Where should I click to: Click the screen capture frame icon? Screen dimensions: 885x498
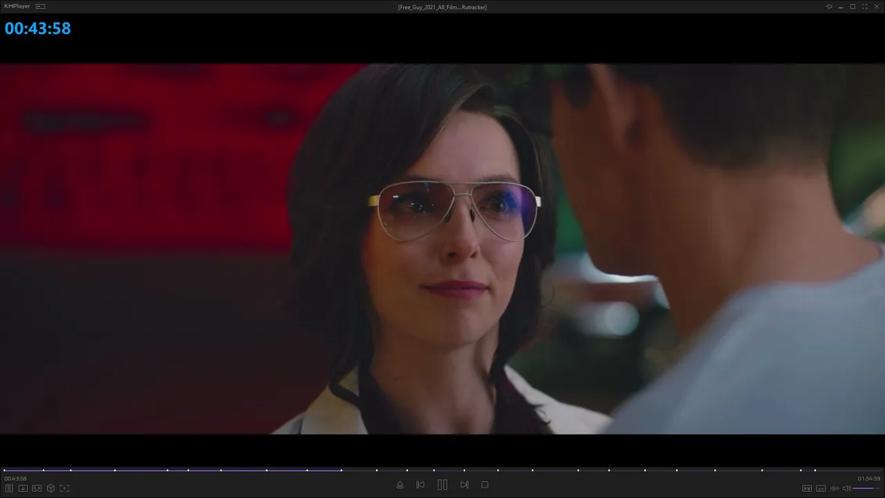(64, 488)
